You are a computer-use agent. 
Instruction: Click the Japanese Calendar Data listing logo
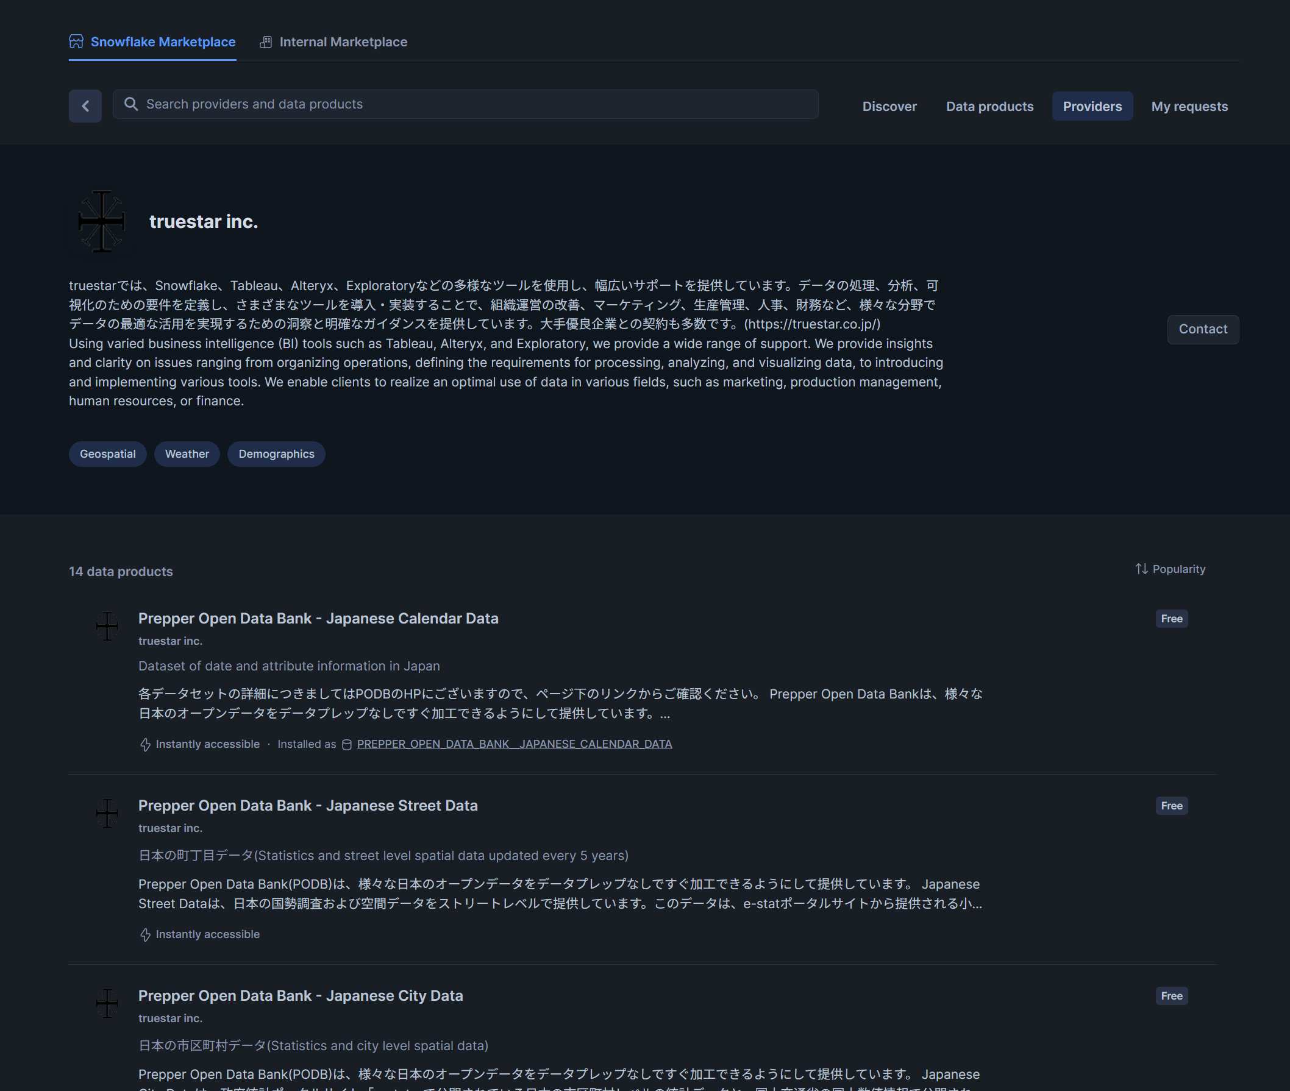[x=107, y=626]
